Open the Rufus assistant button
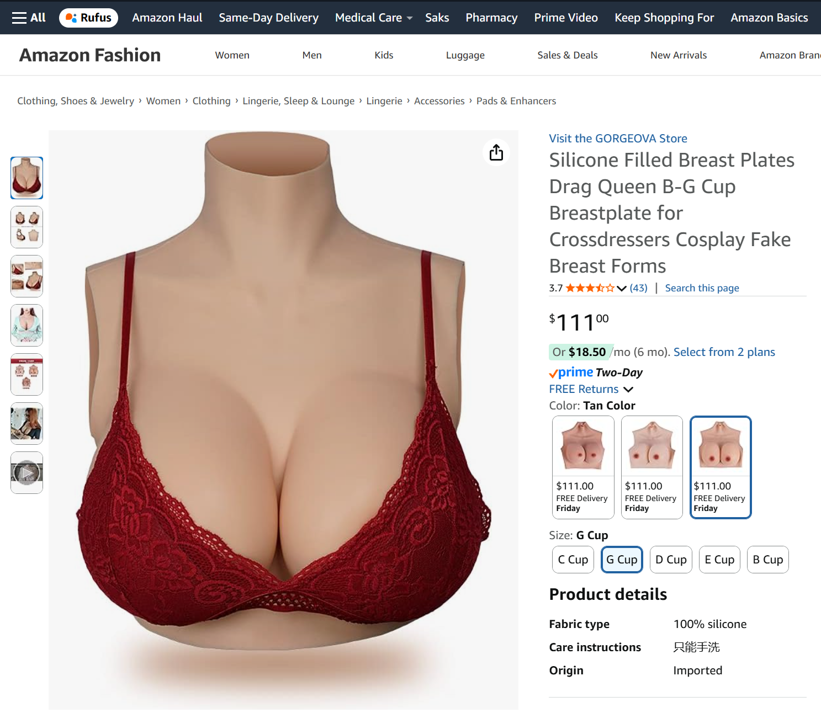Screen dimensions: 821x713 (x=88, y=18)
